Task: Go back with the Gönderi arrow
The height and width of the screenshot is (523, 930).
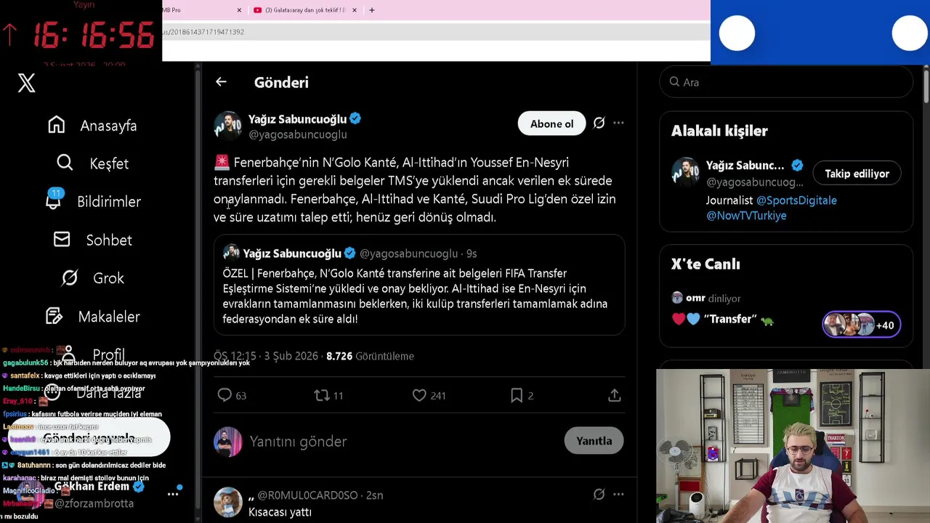Action: point(221,82)
